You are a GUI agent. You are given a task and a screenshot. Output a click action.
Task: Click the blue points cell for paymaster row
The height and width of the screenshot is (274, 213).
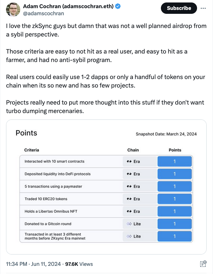(174, 186)
